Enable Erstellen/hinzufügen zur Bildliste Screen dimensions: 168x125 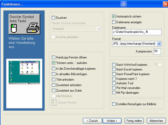pyautogui.click(x=114, y=104)
